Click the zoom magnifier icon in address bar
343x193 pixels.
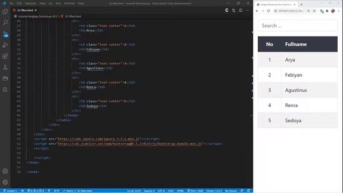[x=309, y=11]
